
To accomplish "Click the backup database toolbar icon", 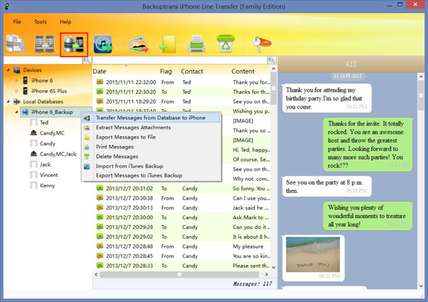I will tap(16, 43).
